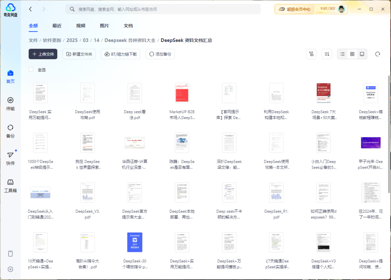This screenshot has height=280, width=391.
Task: Open 【官网提示库】探索 file thumbnail
Action: coord(229,93)
